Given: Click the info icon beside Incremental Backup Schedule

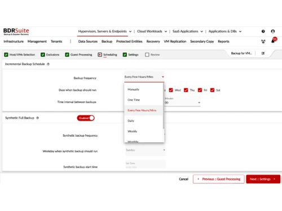Looking at the screenshot, I should point(48,64).
